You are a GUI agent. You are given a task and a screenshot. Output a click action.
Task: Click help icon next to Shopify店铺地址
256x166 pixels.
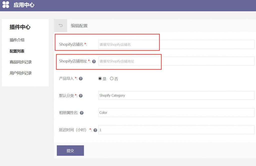click(94, 61)
